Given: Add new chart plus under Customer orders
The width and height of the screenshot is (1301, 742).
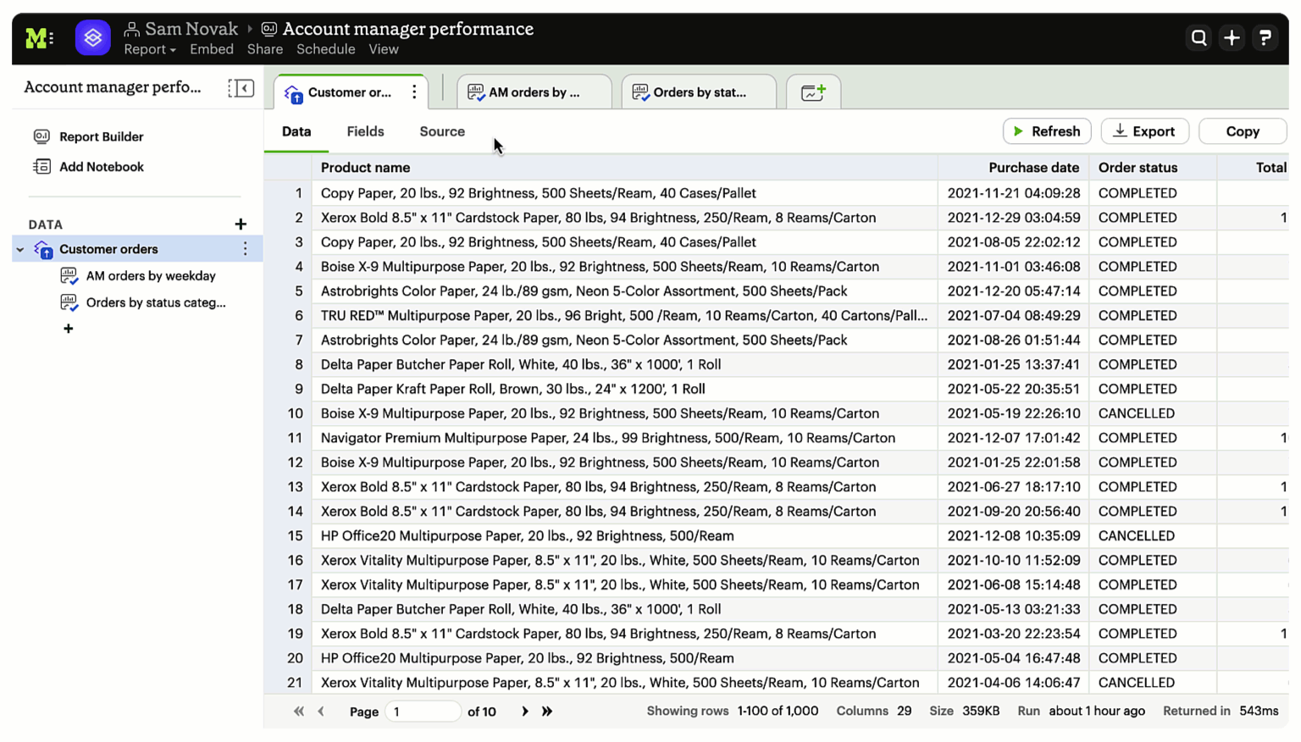Looking at the screenshot, I should [x=69, y=329].
